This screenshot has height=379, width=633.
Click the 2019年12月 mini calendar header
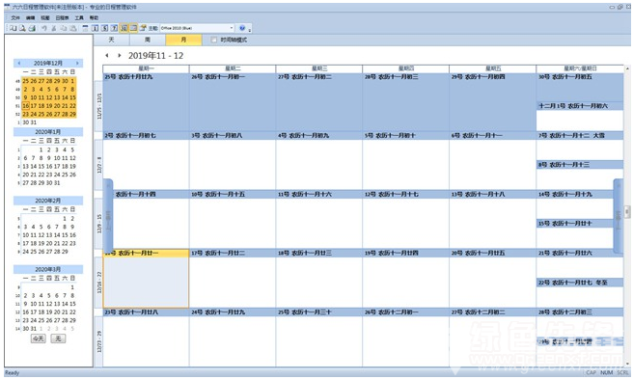tap(48, 63)
